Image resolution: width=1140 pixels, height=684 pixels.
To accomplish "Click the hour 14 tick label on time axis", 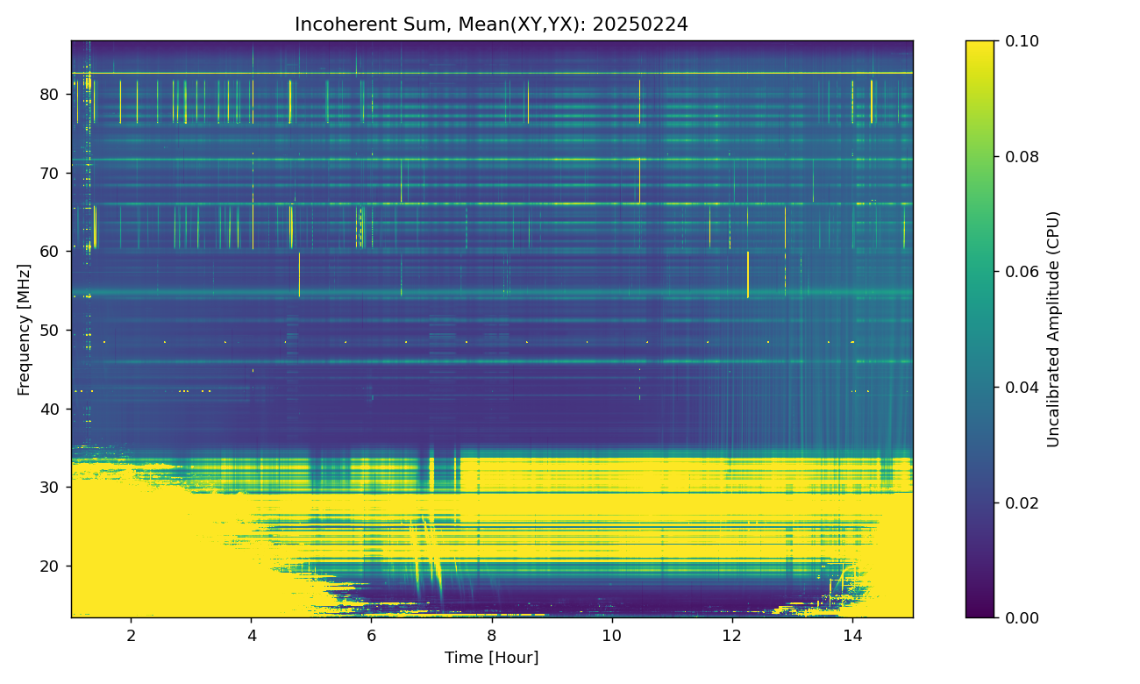I will coord(851,635).
